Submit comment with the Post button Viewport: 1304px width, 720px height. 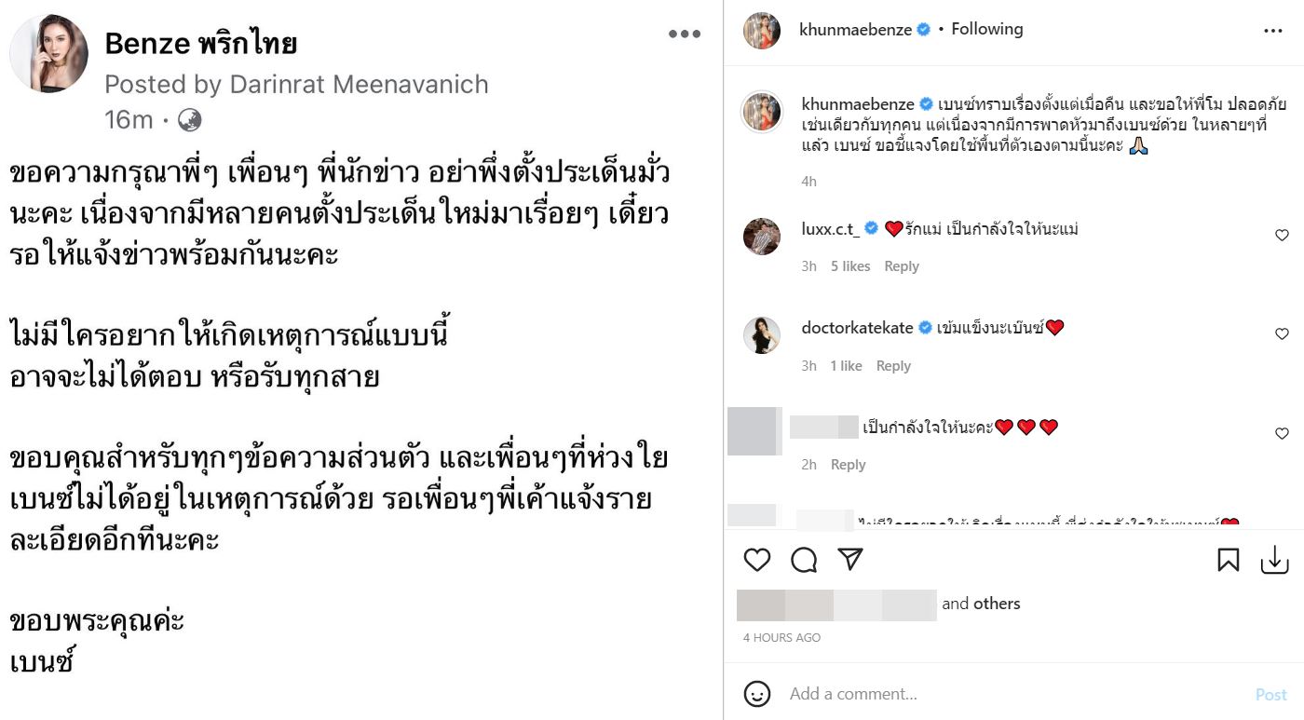1270,694
